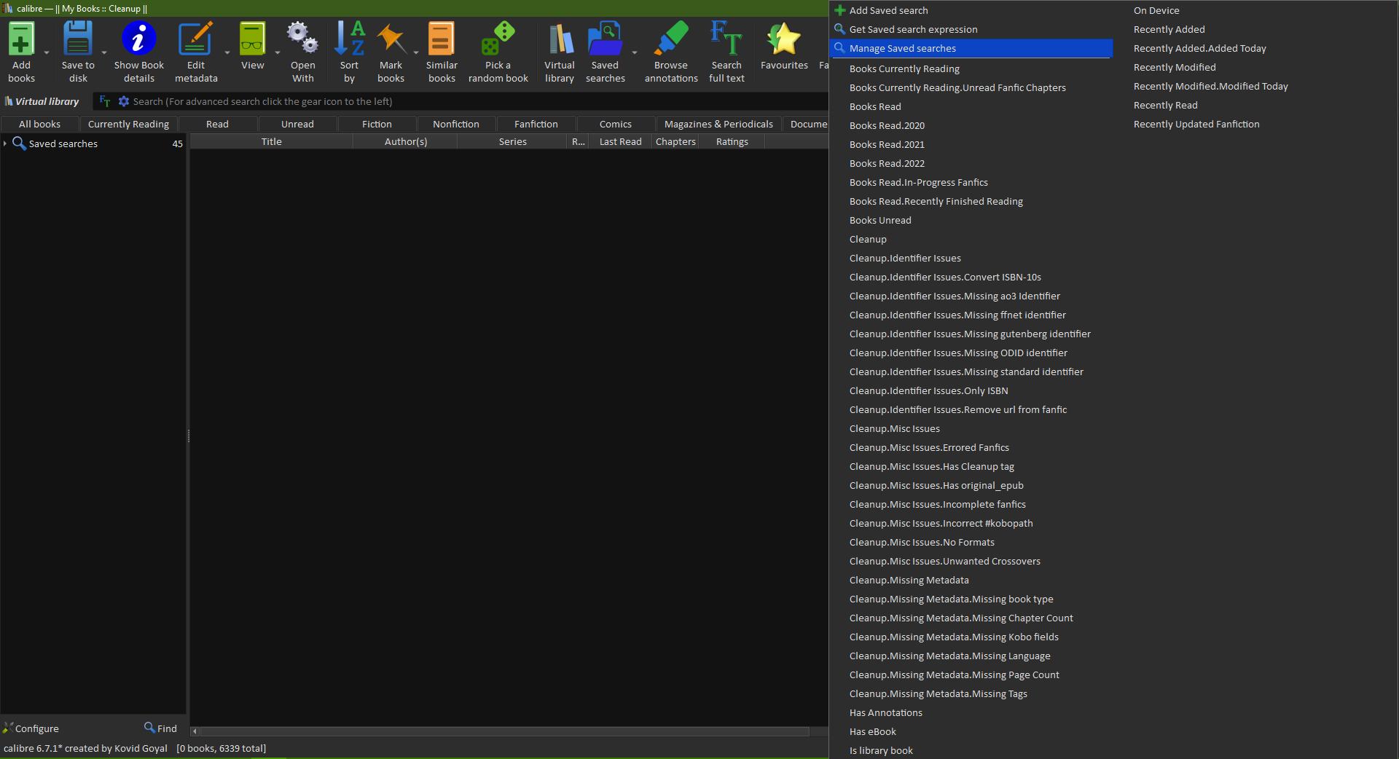Open the Mark books dropdown arrow

coord(416,52)
